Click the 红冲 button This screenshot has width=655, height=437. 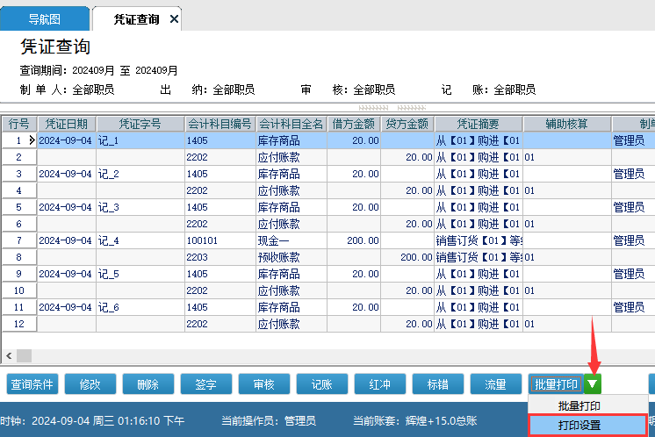click(379, 384)
